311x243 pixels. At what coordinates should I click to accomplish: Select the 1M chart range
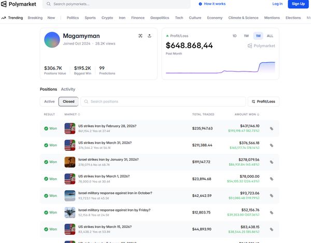tap(258, 36)
